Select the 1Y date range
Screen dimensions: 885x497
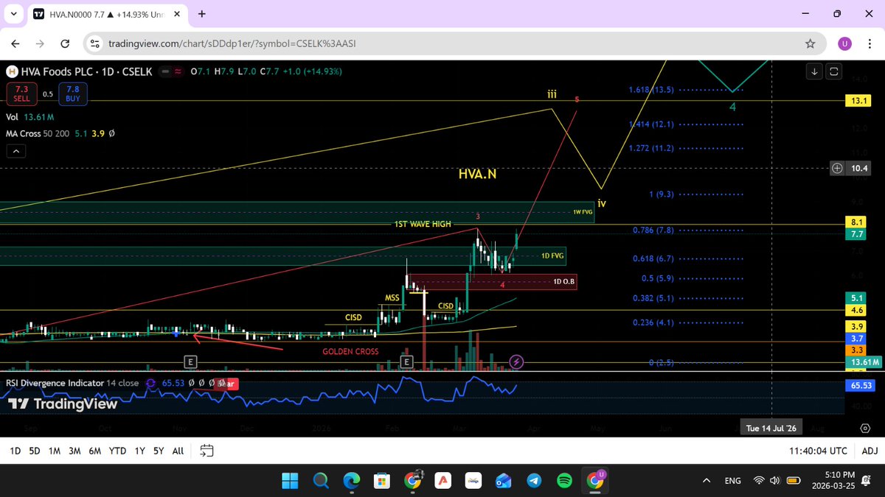pos(139,451)
